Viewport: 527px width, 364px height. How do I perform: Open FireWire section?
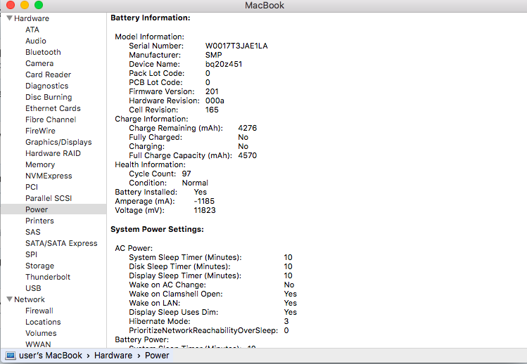[x=40, y=131]
